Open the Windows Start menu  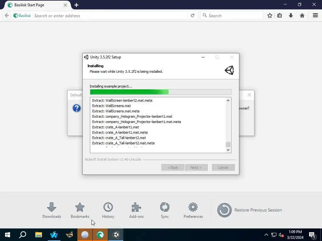pos(8,235)
